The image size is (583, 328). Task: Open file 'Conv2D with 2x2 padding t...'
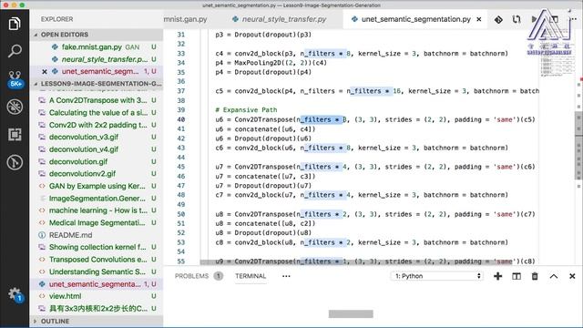point(97,125)
